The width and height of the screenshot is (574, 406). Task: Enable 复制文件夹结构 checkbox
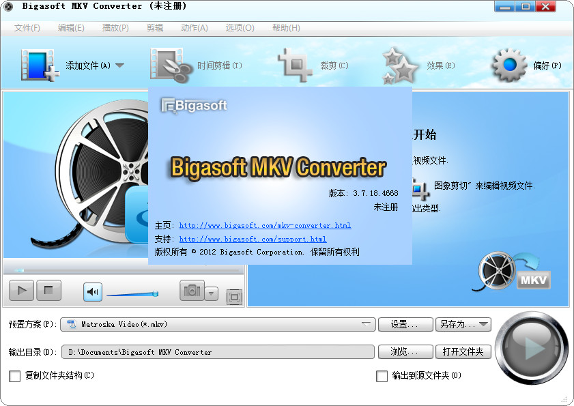tap(14, 376)
